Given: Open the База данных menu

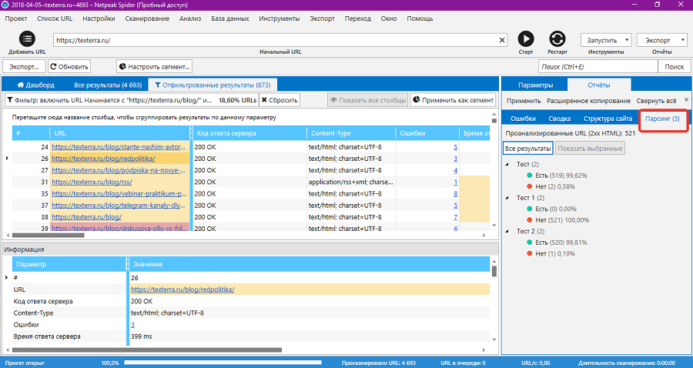Looking at the screenshot, I should pos(229,18).
